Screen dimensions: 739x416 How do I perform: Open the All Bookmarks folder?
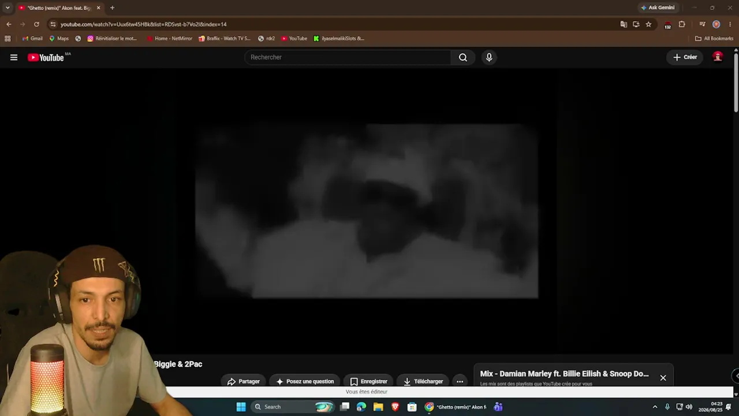(714, 39)
